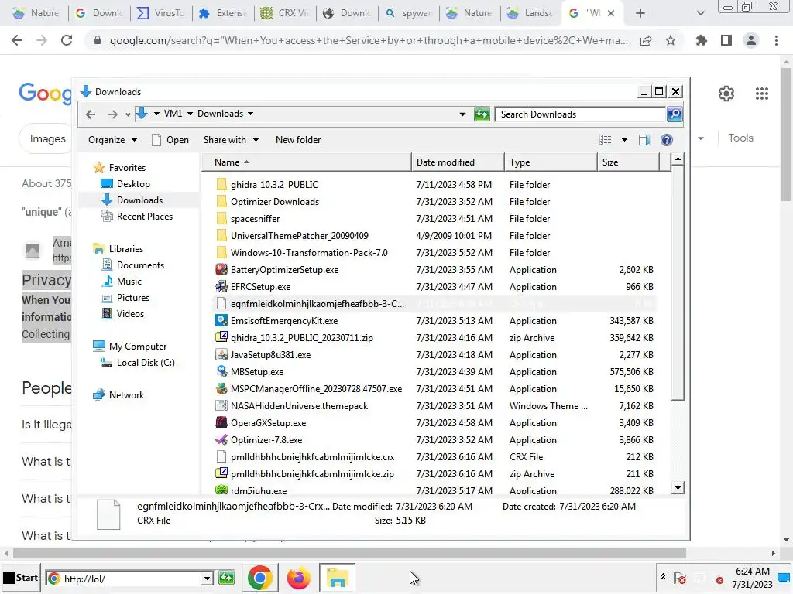Open taskbar address dropdown arrow
793x594 pixels.
click(x=206, y=579)
